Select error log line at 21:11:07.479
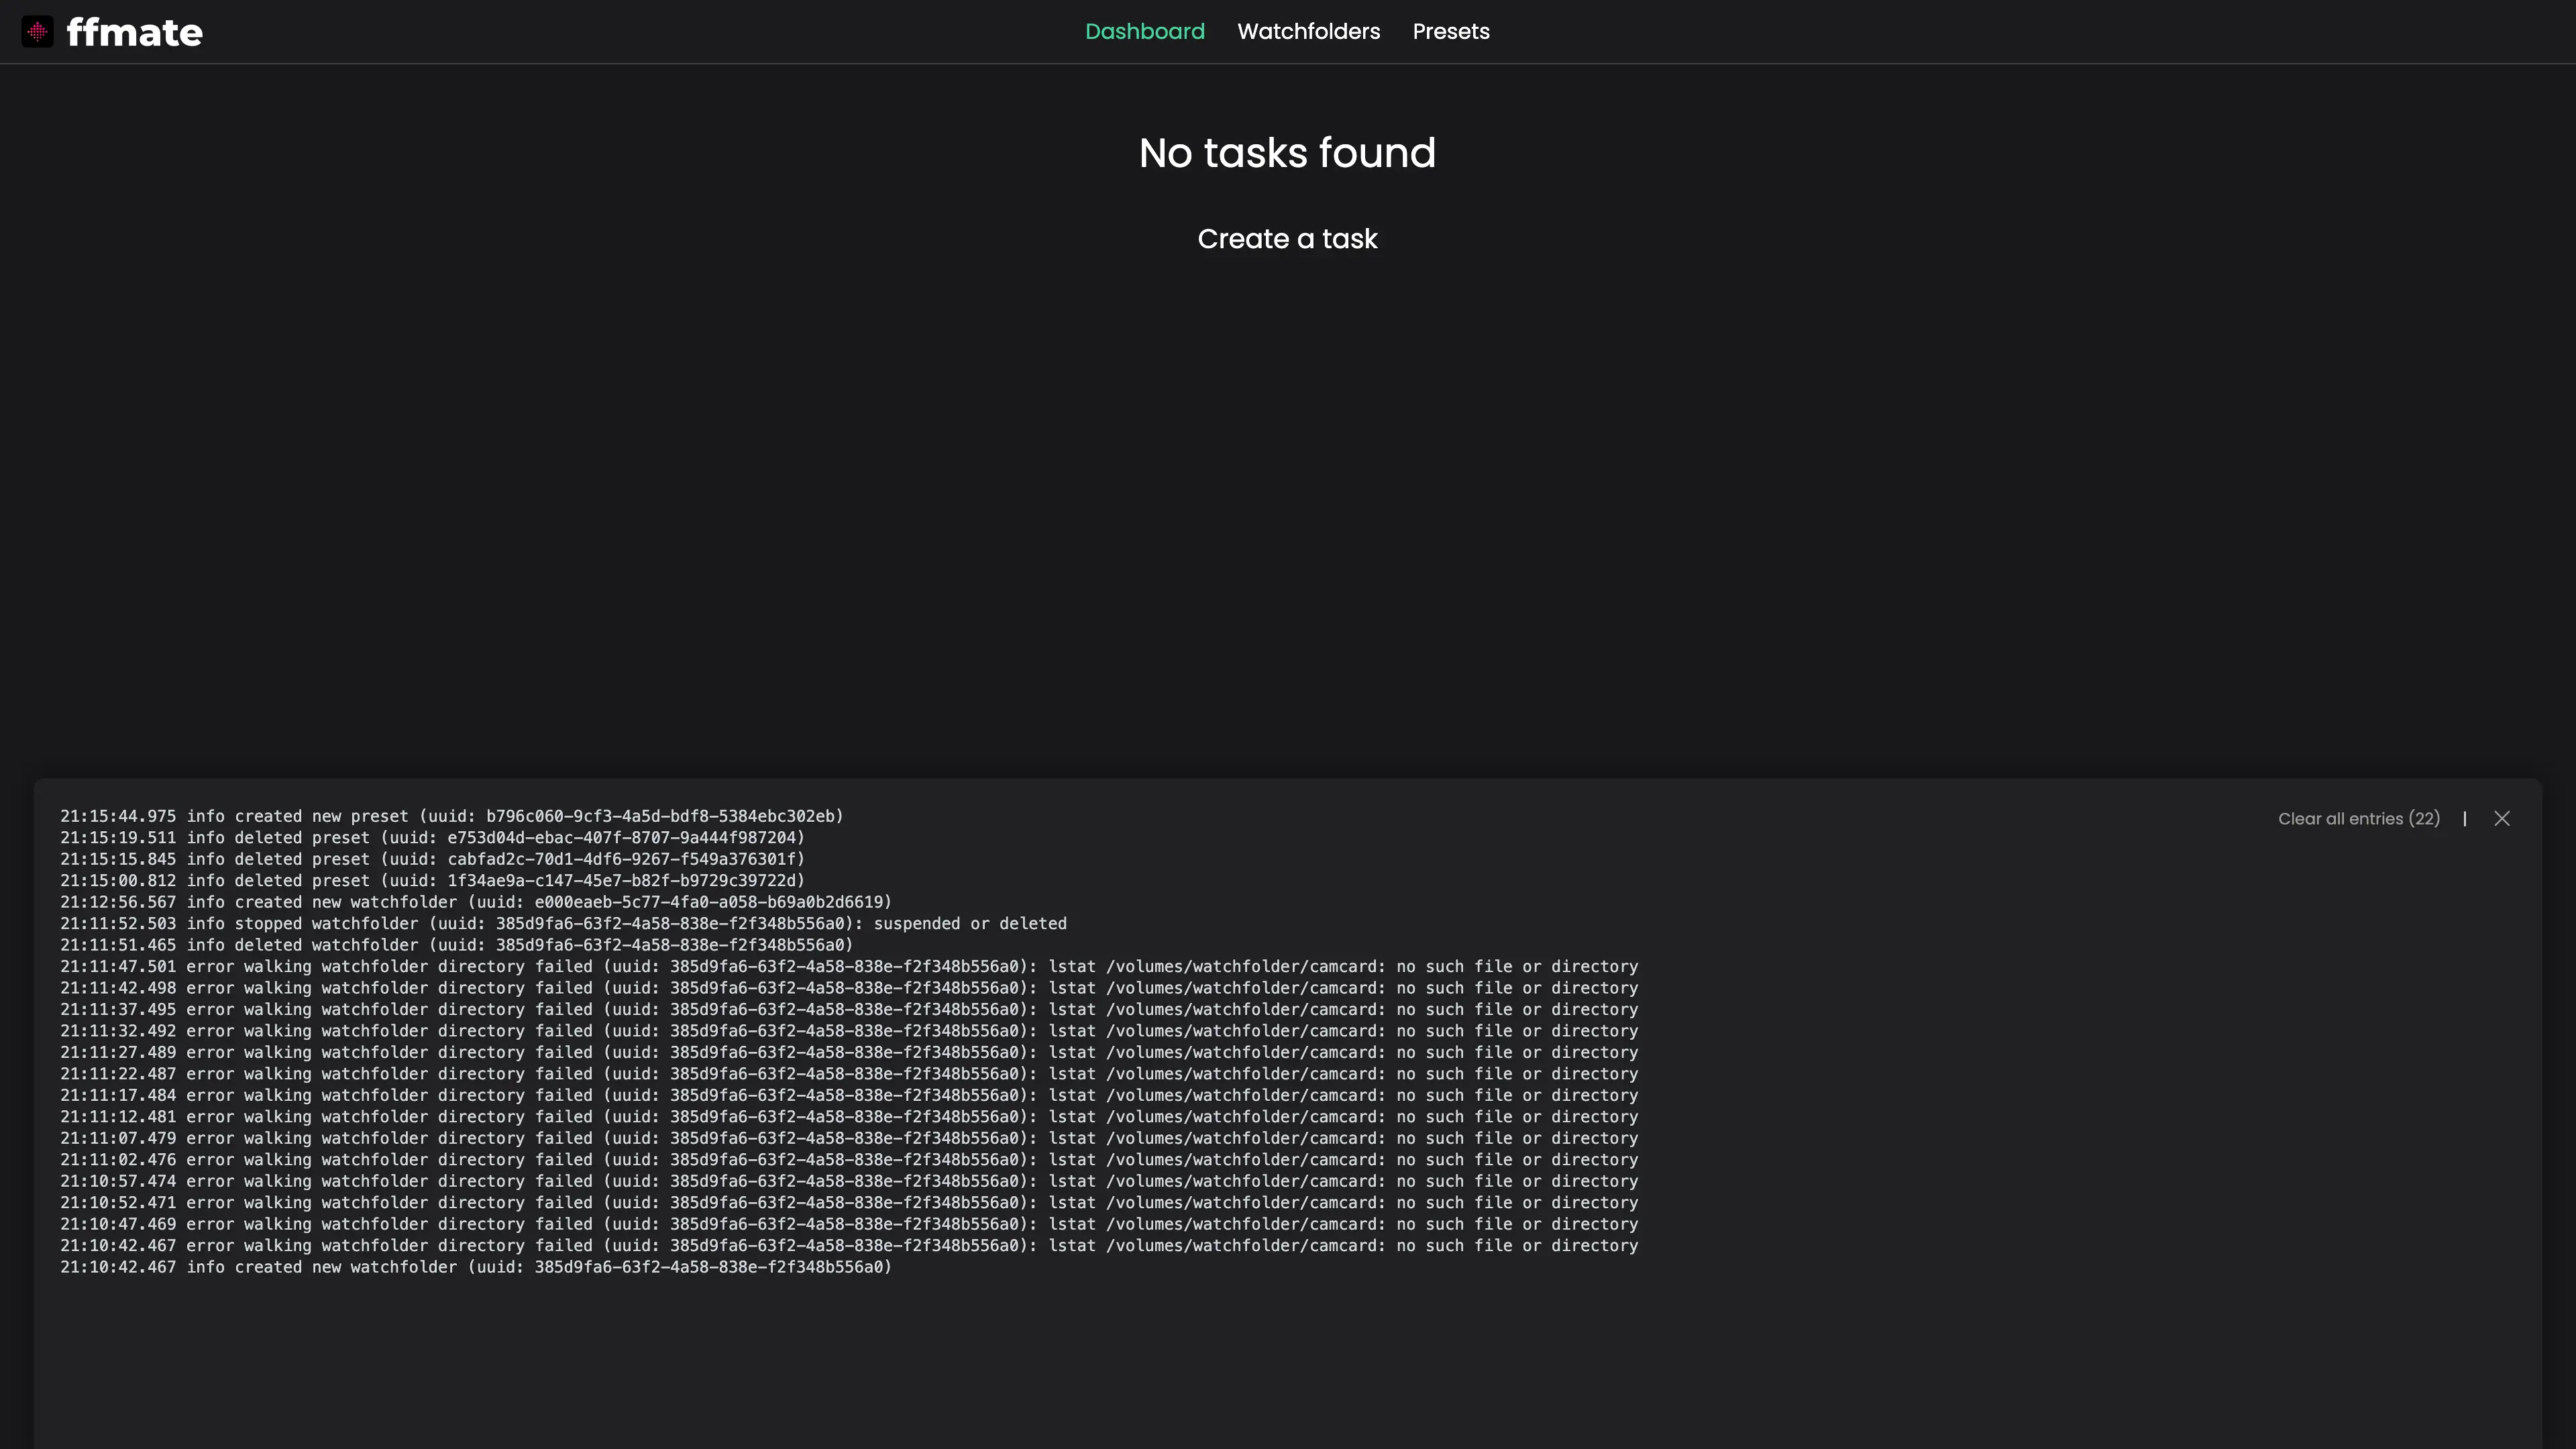The height and width of the screenshot is (1449, 2576). point(849,1139)
